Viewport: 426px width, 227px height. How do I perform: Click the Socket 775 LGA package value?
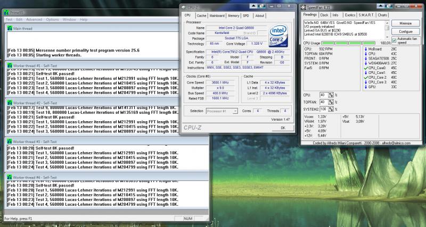pyautogui.click(x=236, y=38)
